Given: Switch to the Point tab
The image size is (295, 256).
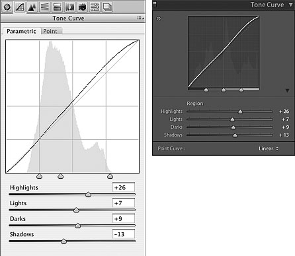Looking at the screenshot, I should (x=50, y=31).
